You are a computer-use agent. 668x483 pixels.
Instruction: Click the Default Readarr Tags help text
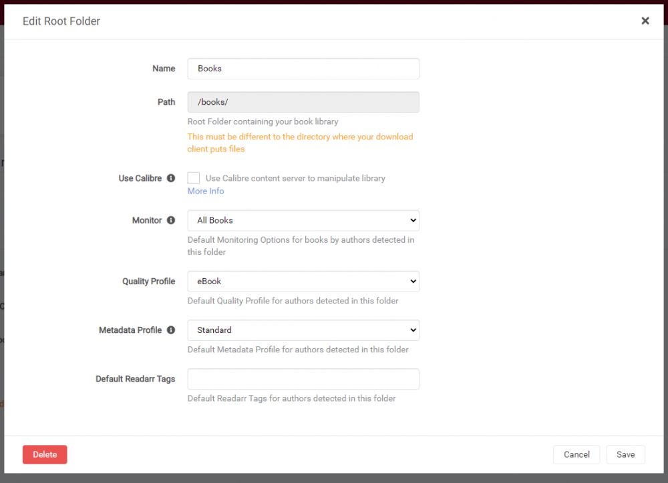point(291,398)
